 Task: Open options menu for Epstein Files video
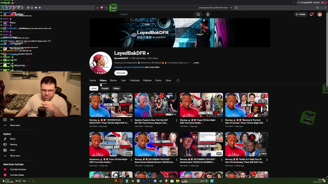(131, 120)
